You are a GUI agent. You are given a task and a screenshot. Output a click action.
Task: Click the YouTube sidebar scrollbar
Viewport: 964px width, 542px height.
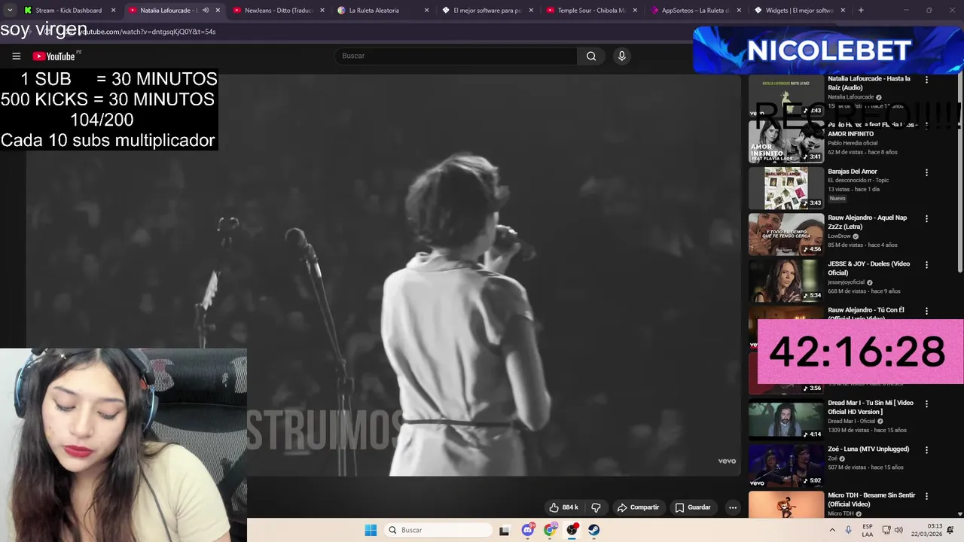[x=959, y=173]
